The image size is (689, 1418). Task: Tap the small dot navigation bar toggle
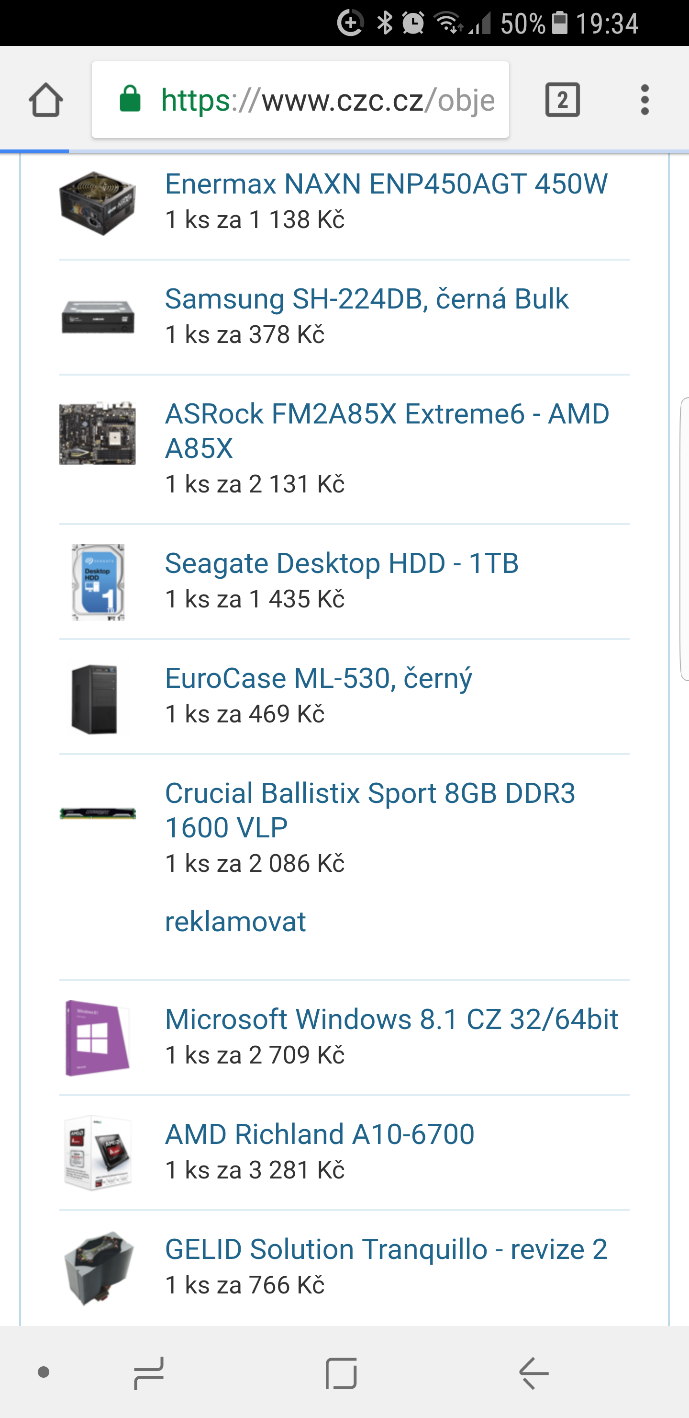pyautogui.click(x=44, y=1372)
